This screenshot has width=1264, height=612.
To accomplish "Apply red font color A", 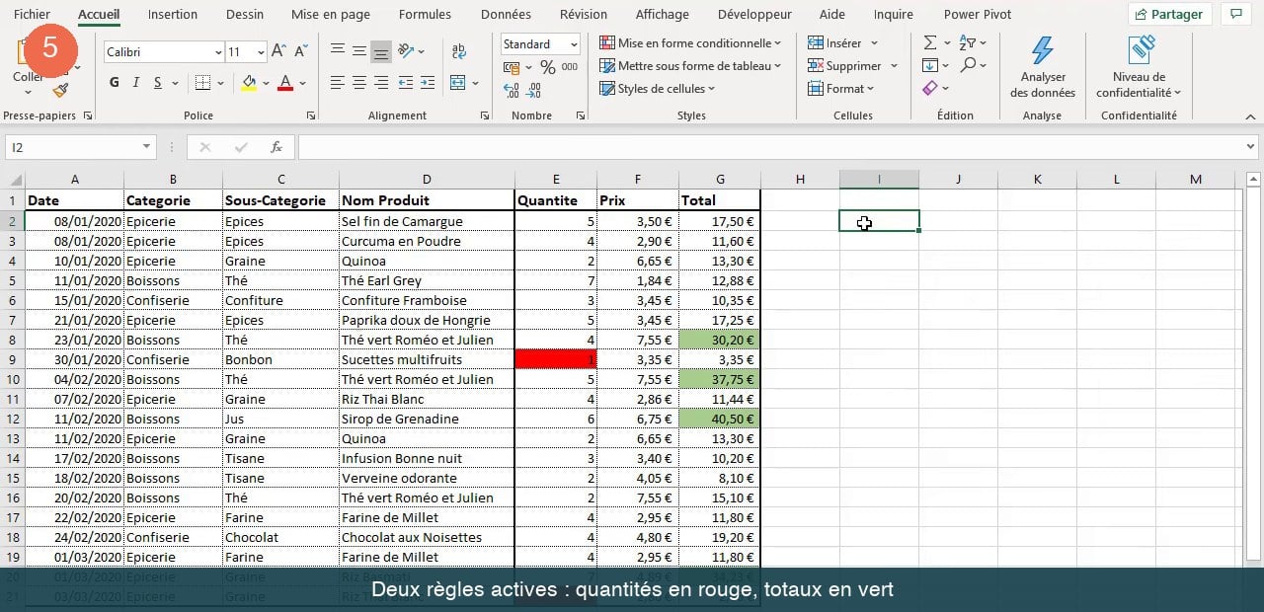I will click(285, 83).
